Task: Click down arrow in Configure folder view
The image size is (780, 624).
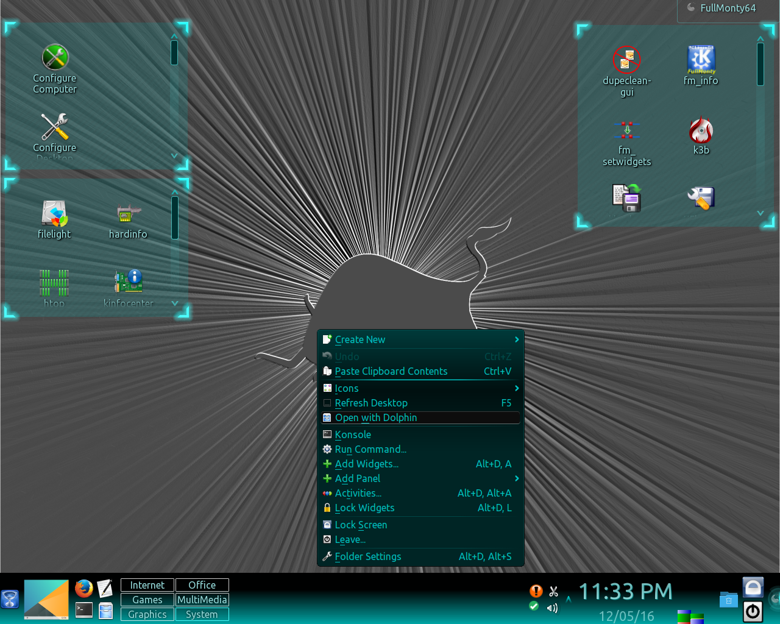Action: (x=174, y=156)
